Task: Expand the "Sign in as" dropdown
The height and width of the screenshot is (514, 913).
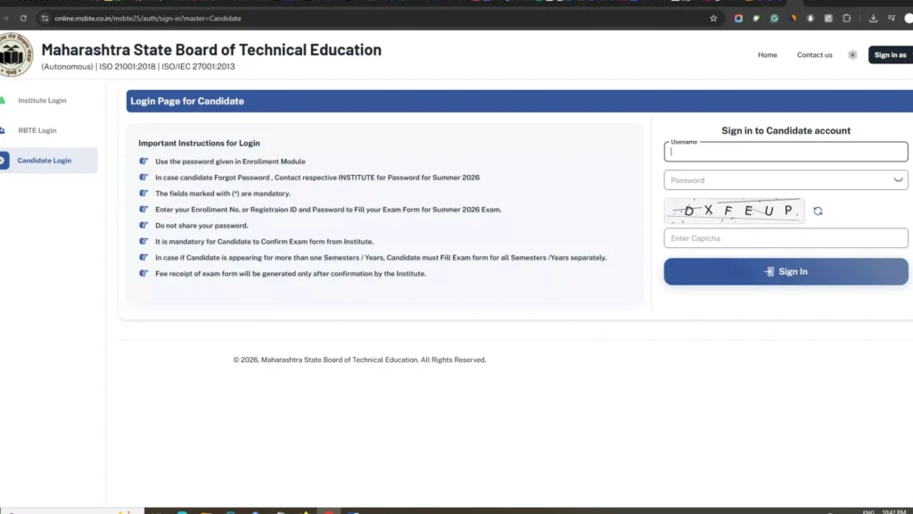Action: click(x=890, y=55)
